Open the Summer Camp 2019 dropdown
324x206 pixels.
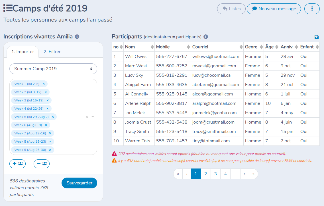pyautogui.click(x=53, y=69)
